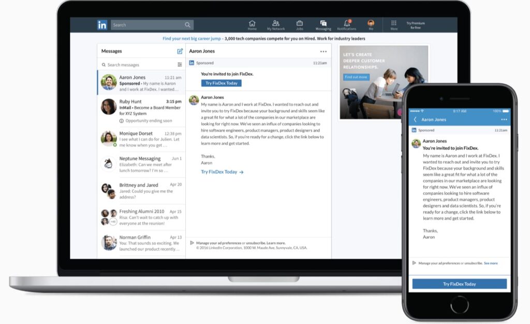Screen dimensions: 530x324
Task: Click the 'Messages' panel title
Action: coord(112,51)
